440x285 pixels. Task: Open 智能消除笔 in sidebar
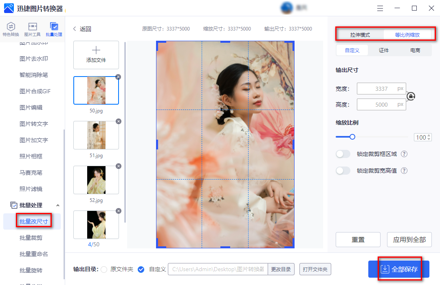point(34,75)
